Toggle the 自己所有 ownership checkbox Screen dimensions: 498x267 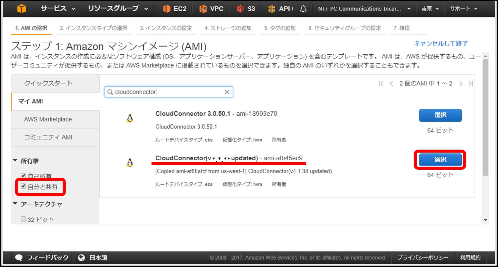point(23,175)
